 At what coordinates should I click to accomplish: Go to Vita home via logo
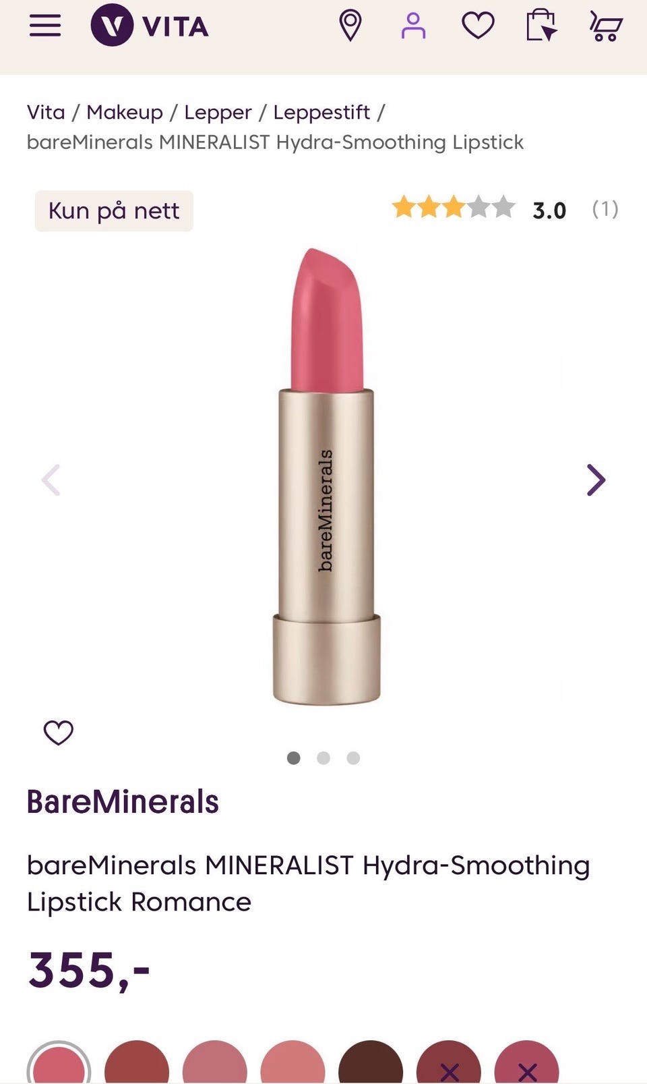pos(150,26)
